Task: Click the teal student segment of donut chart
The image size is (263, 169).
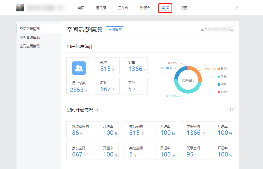Action: [188, 90]
